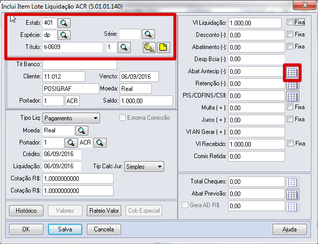Focus the Crédito date field
Image resolution: width=318 pixels, height=244 pixels.
[62, 154]
